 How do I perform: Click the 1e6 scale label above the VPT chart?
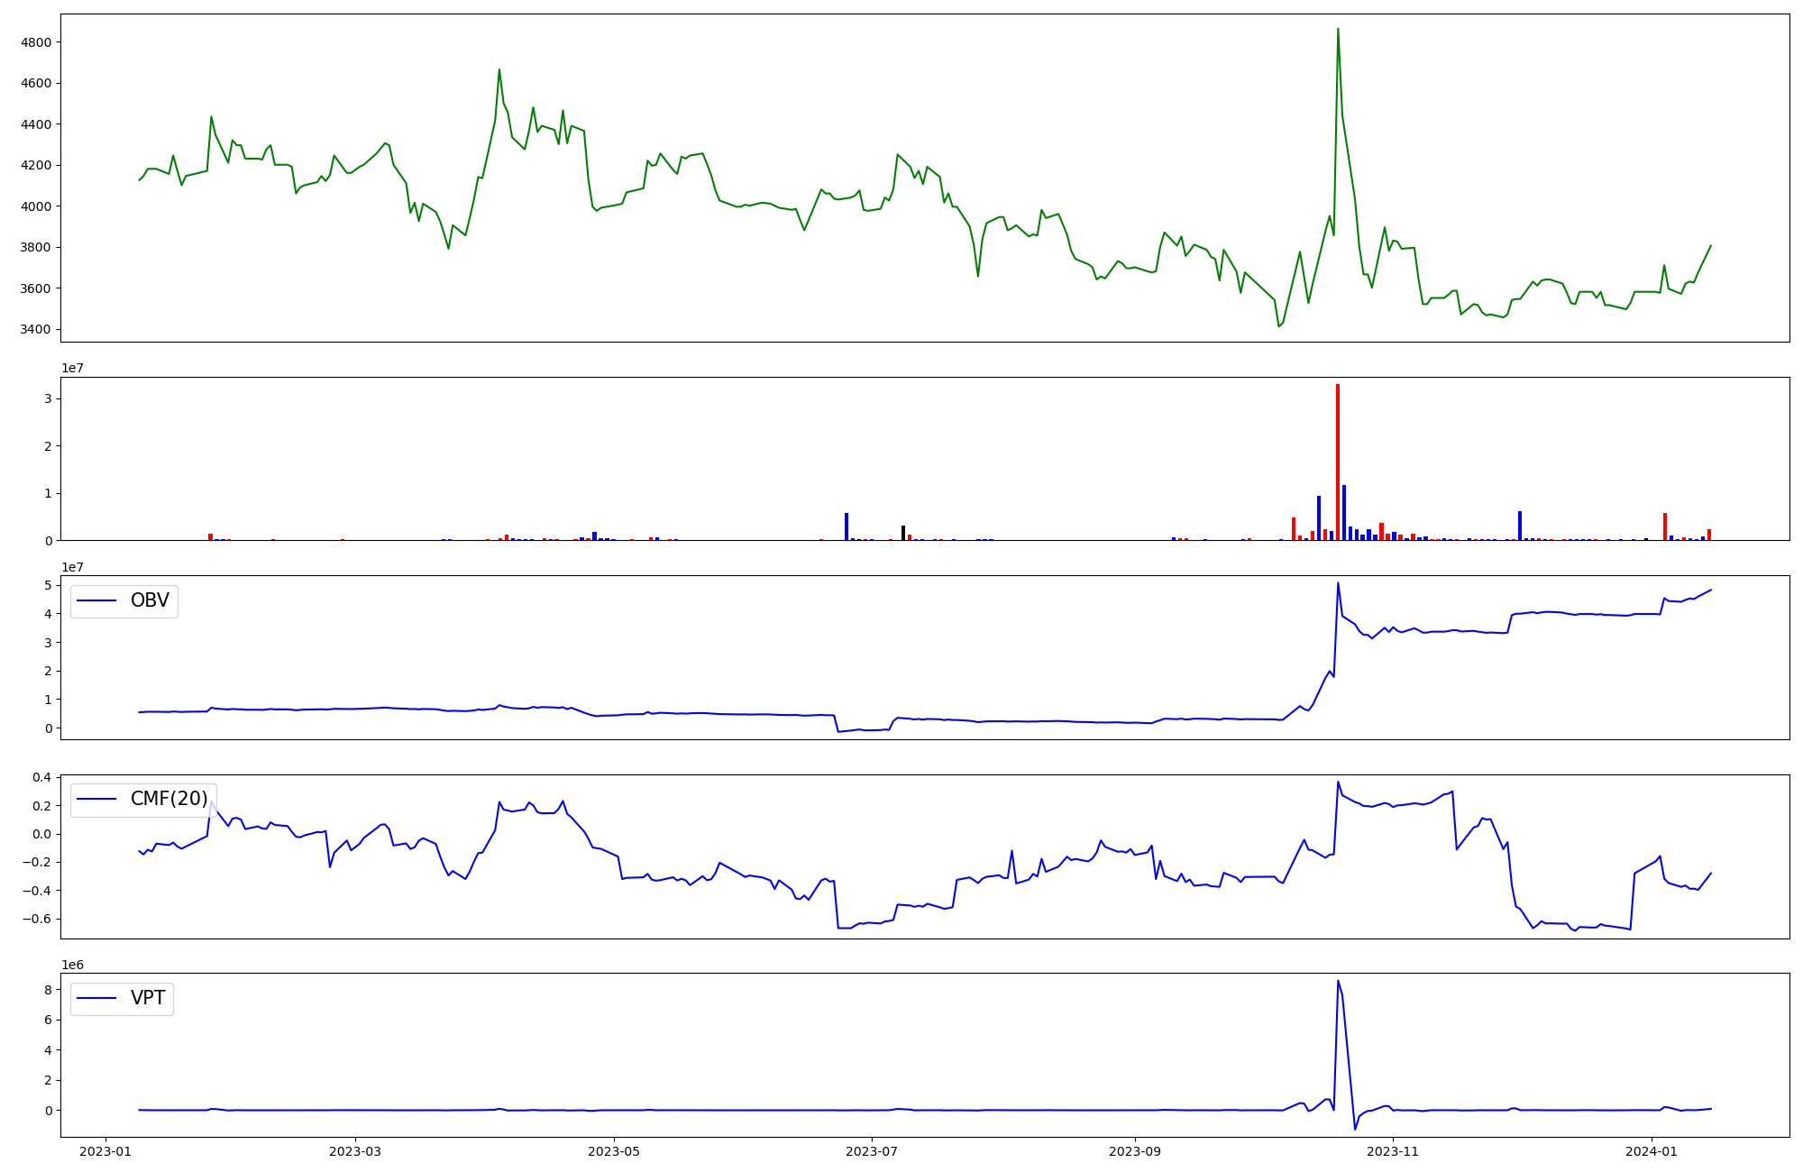tap(73, 965)
